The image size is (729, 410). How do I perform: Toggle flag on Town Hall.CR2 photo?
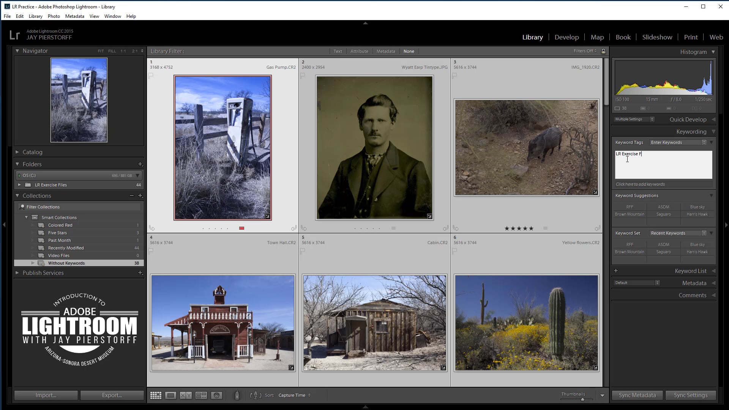[x=151, y=251]
